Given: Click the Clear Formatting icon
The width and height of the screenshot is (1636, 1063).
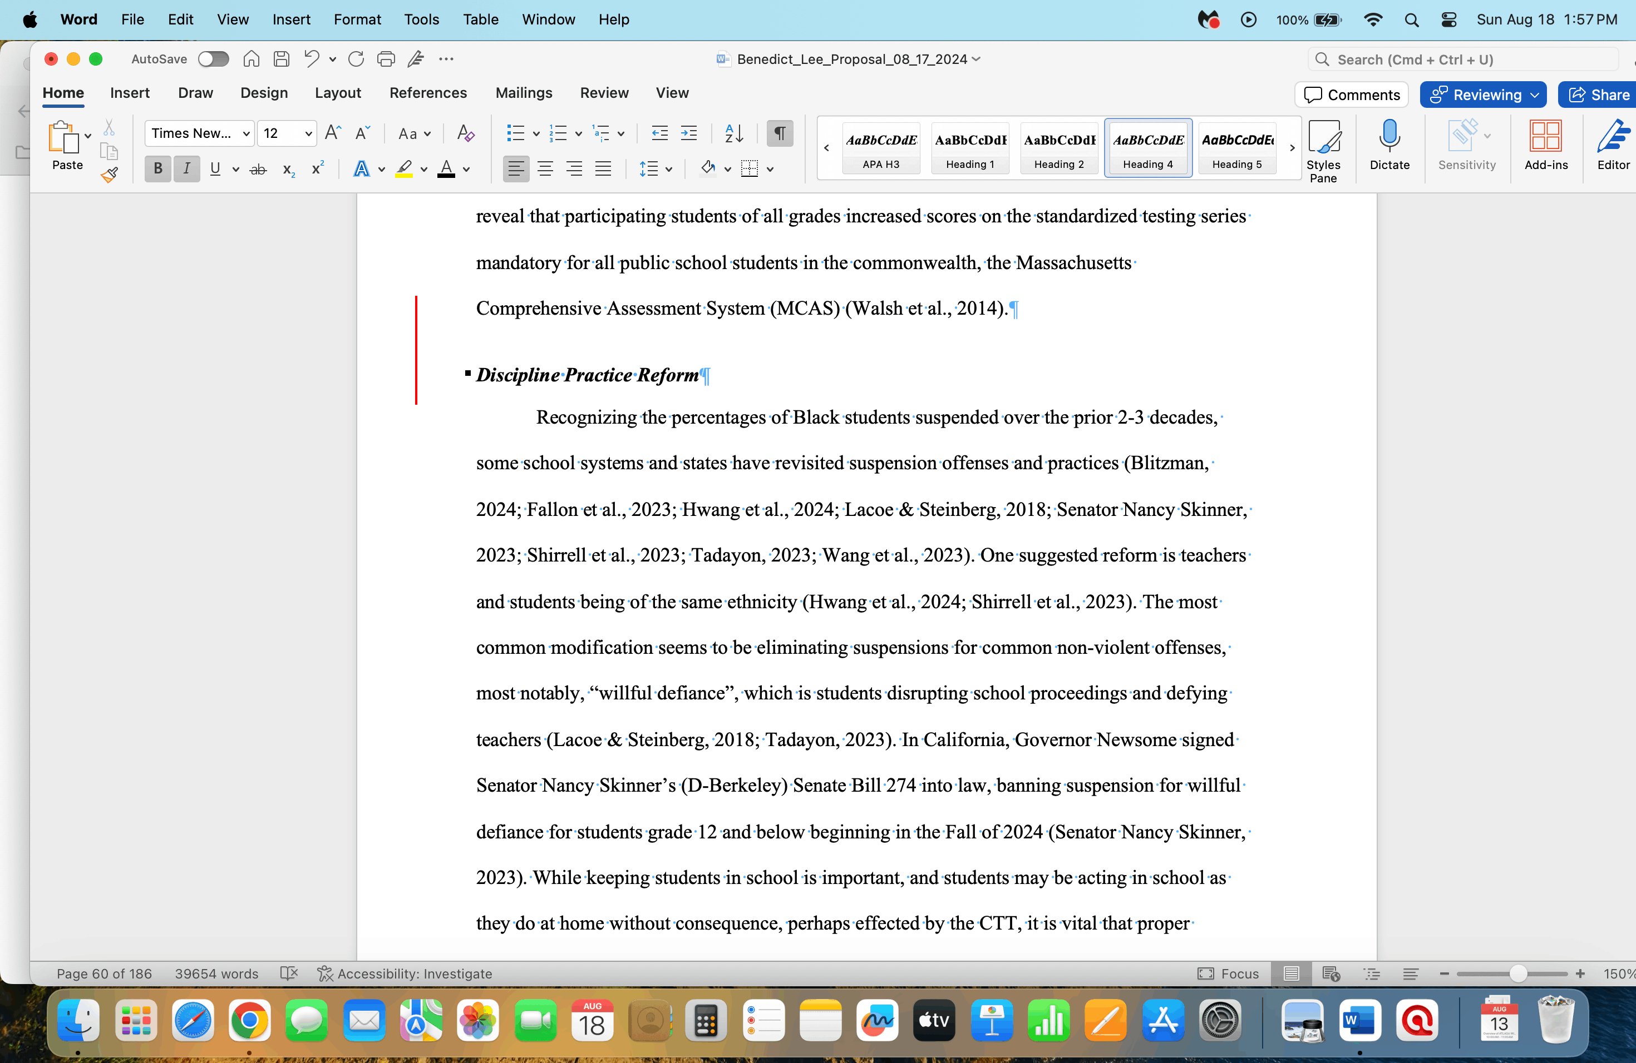Looking at the screenshot, I should [465, 133].
